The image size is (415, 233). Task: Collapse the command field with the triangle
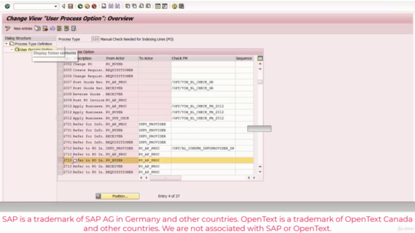click(64, 6)
